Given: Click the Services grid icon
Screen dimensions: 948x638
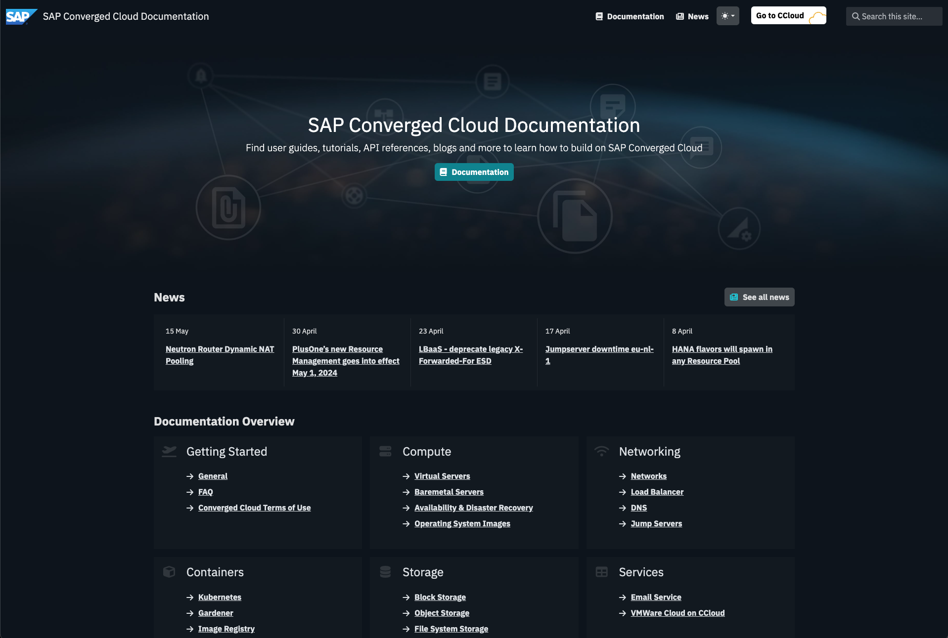Looking at the screenshot, I should pyautogui.click(x=601, y=572).
